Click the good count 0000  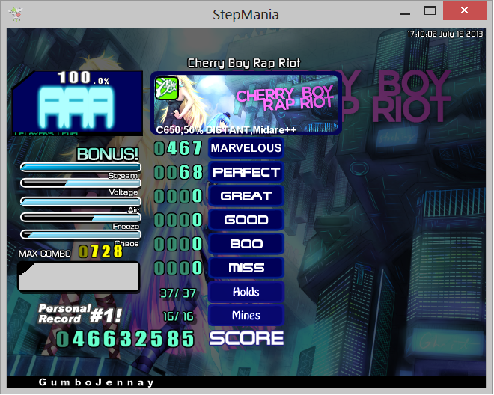pyautogui.click(x=178, y=220)
